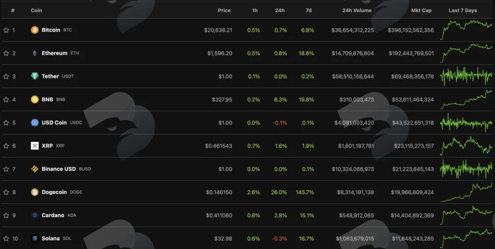The height and width of the screenshot is (249, 495).
Task: Sort by 24h Volume column header
Action: [357, 11]
